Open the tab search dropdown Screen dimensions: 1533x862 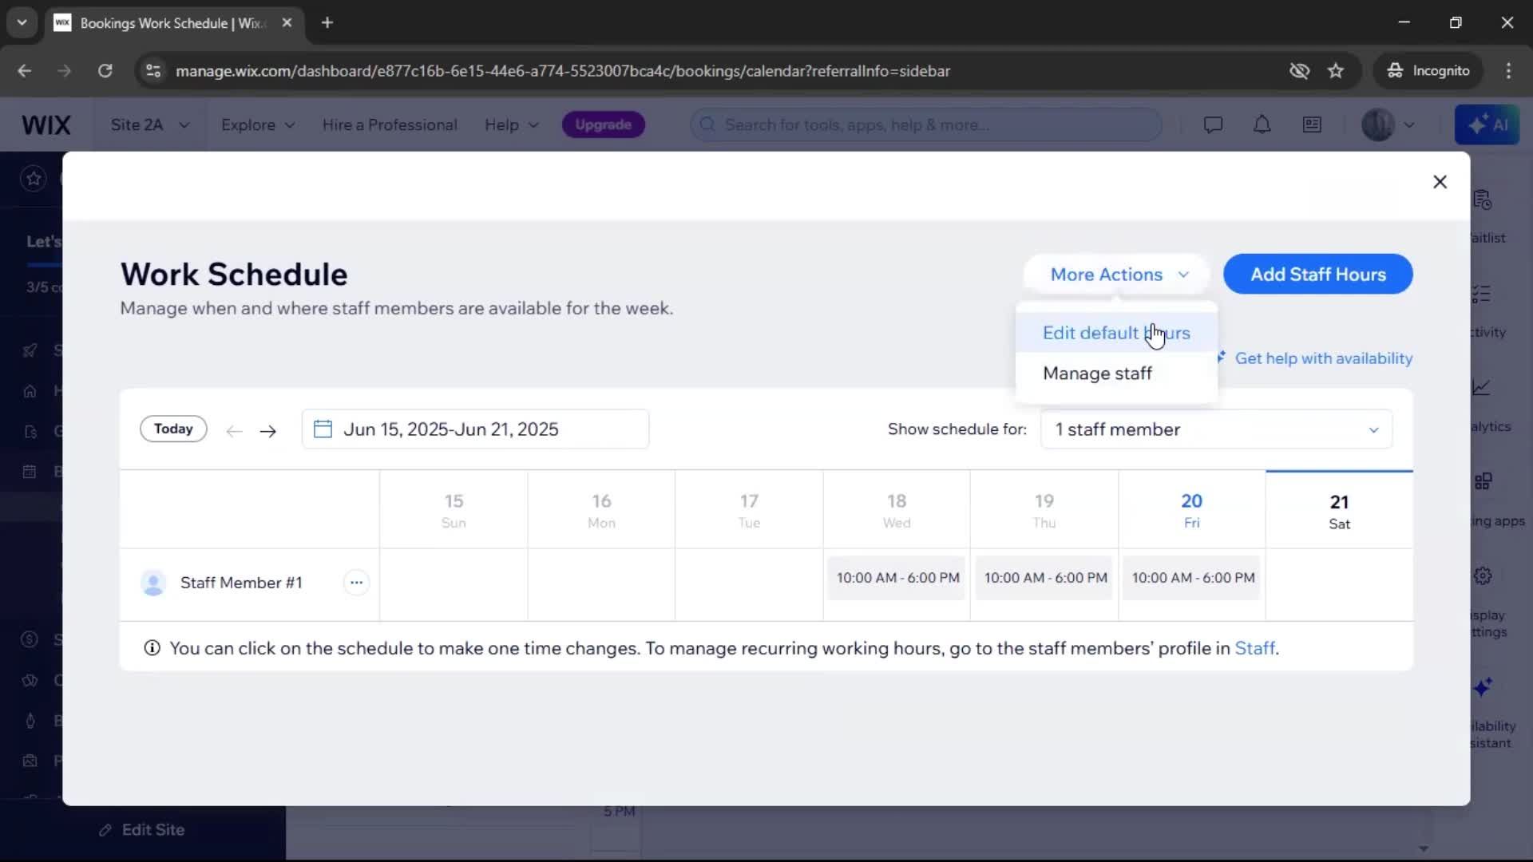(x=22, y=23)
